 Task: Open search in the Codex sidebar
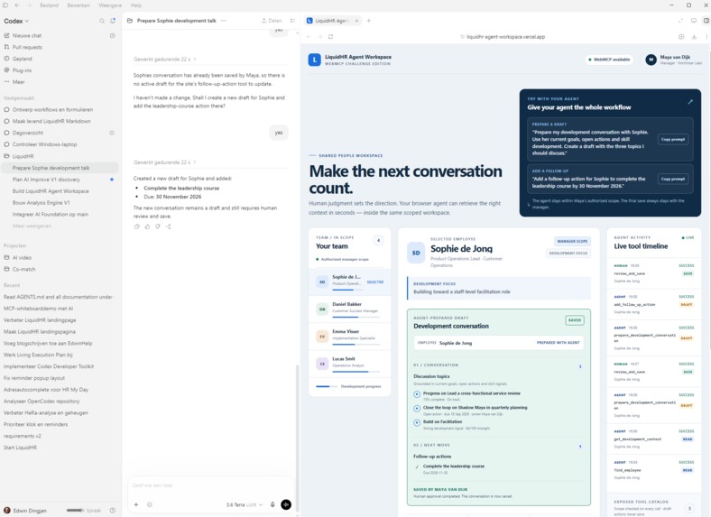pos(102,21)
